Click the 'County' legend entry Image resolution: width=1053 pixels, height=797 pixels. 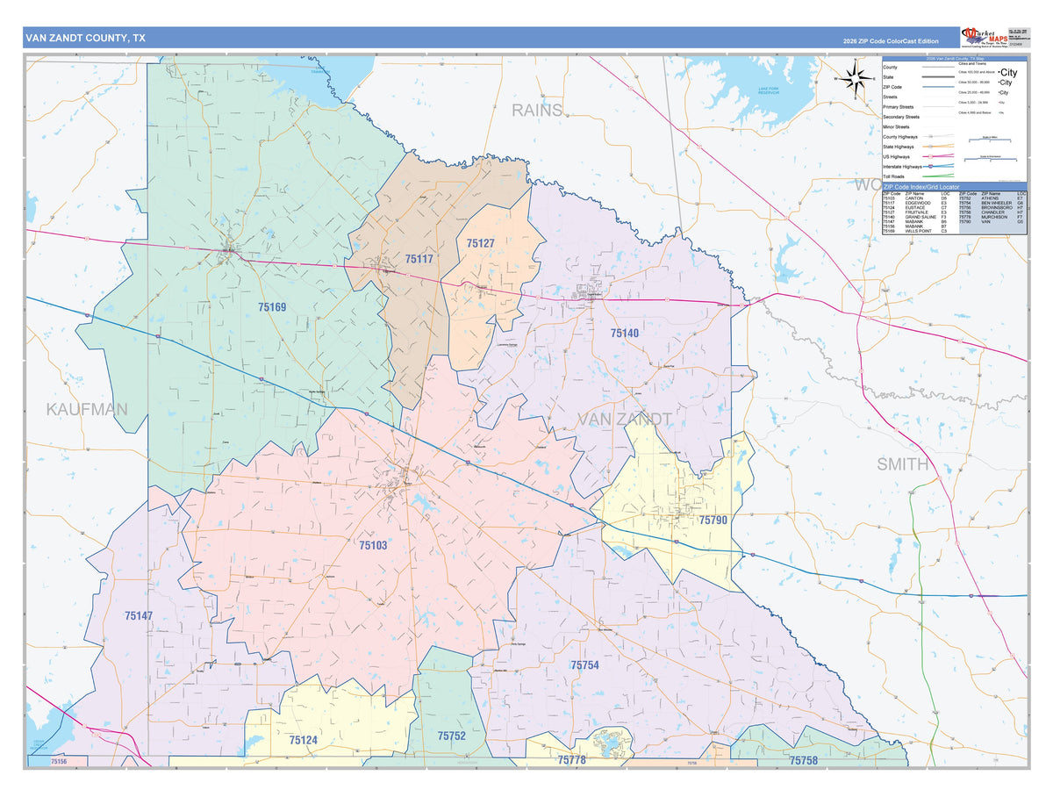pyautogui.click(x=890, y=68)
